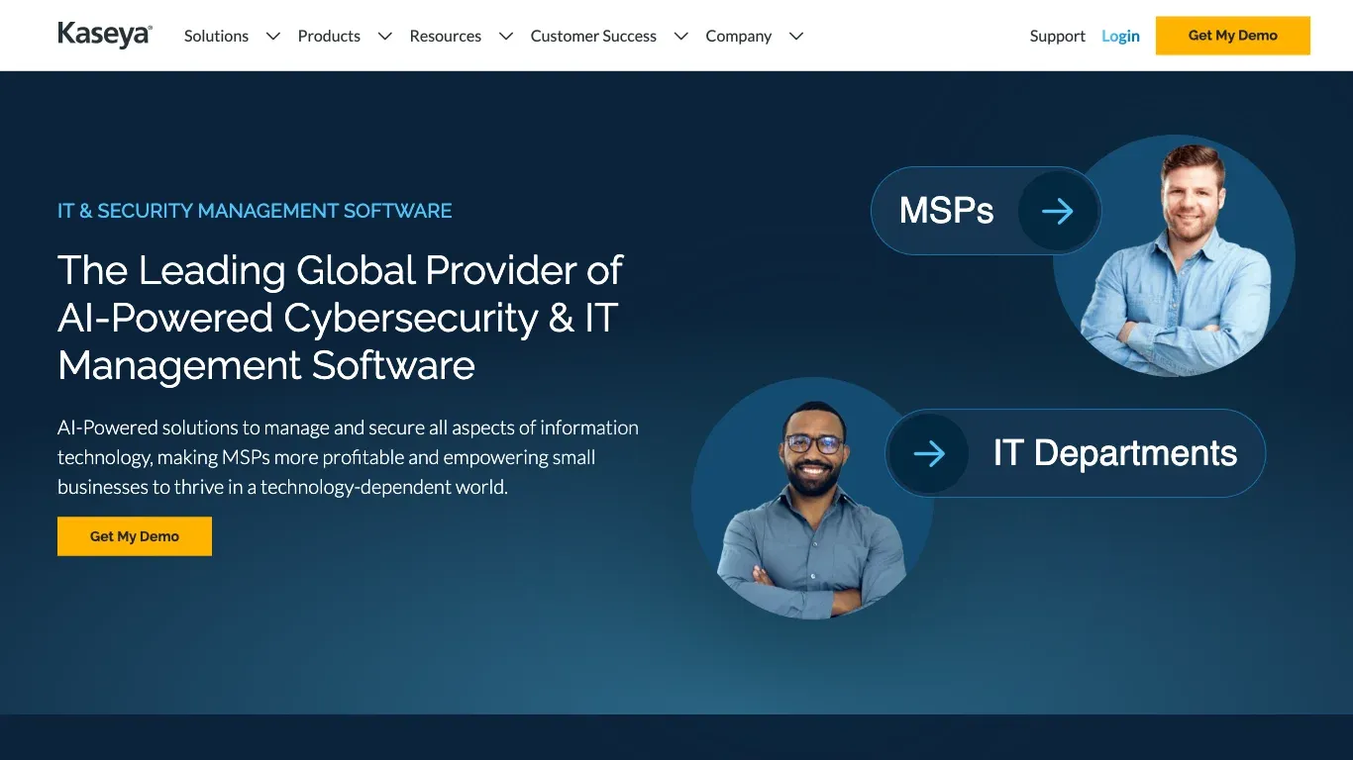Click the Login link
Viewport: 1353px width, 760px height.
tap(1120, 36)
